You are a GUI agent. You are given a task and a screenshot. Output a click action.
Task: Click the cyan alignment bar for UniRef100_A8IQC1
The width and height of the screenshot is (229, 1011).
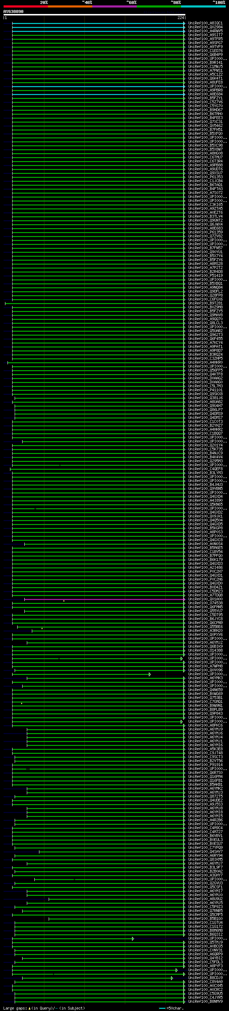pyautogui.click(x=98, y=23)
